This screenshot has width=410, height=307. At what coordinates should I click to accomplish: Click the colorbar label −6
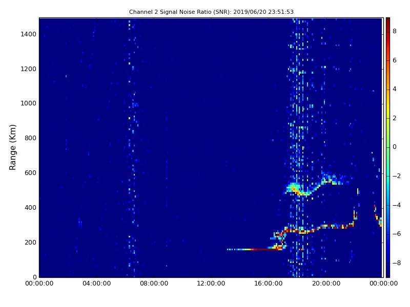(397, 234)
